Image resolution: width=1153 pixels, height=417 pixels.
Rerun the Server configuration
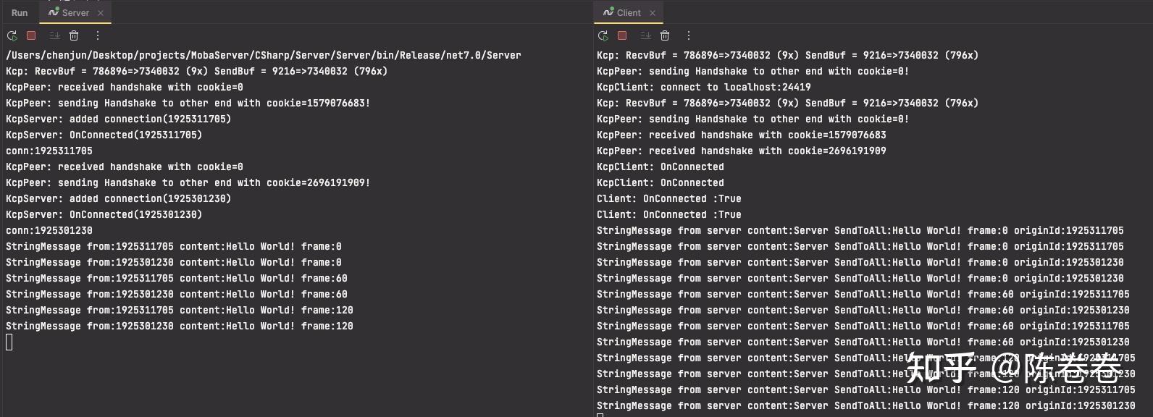pos(12,35)
